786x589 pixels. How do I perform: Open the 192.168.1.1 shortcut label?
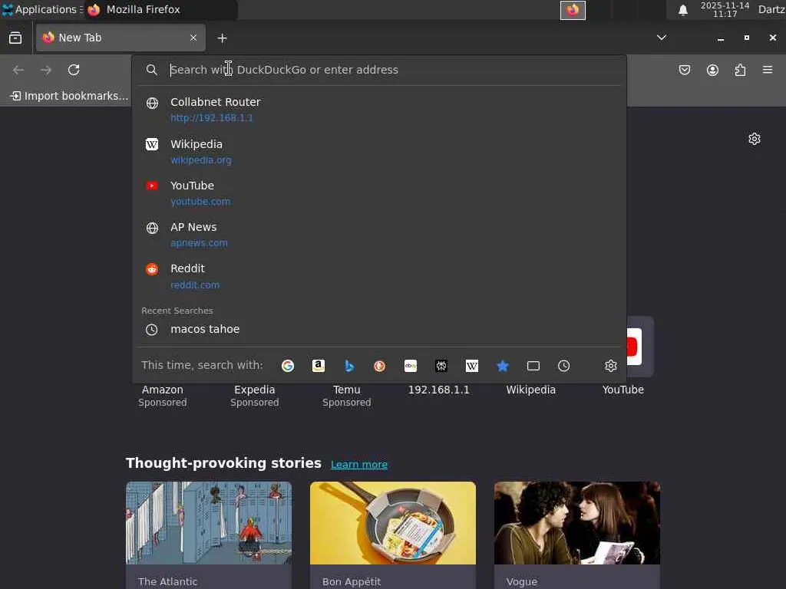[x=438, y=390]
